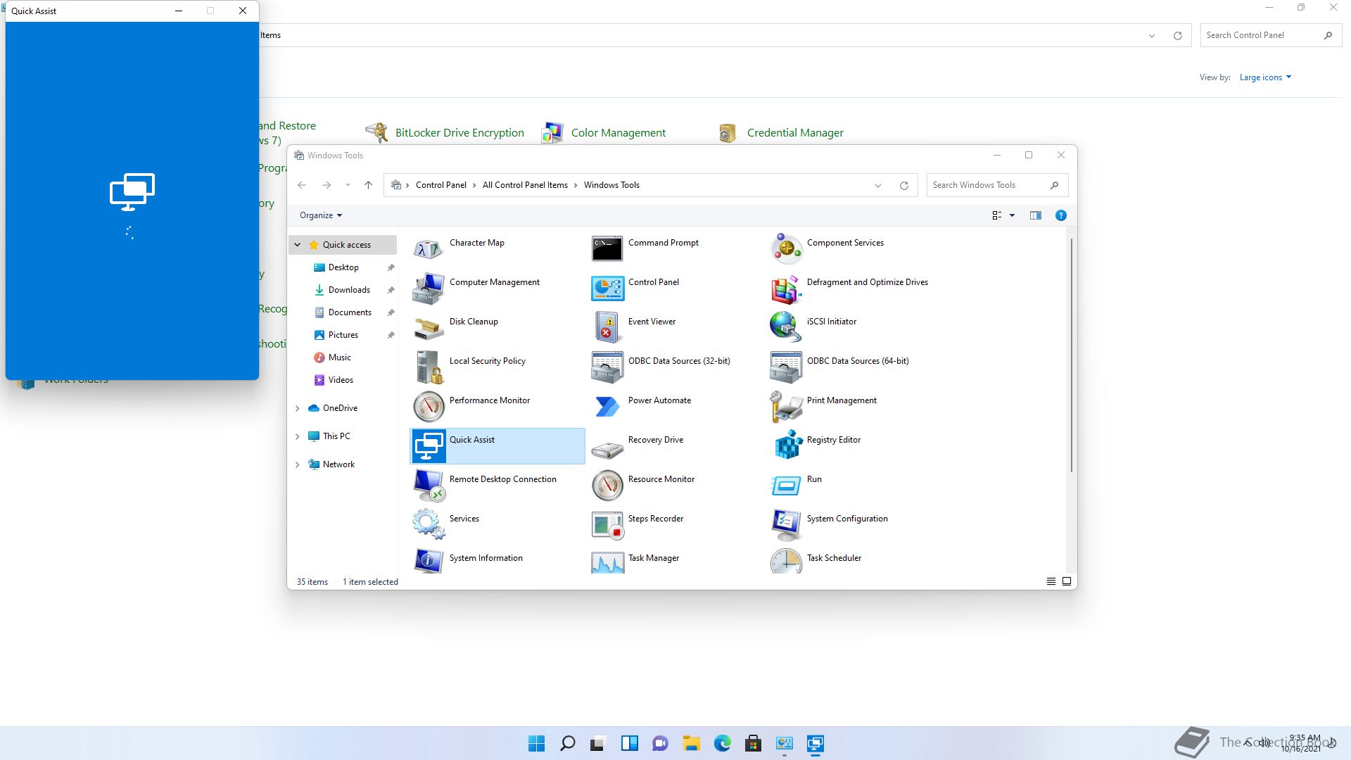Open the Organize dropdown menu
1351x760 pixels.
tap(321, 215)
